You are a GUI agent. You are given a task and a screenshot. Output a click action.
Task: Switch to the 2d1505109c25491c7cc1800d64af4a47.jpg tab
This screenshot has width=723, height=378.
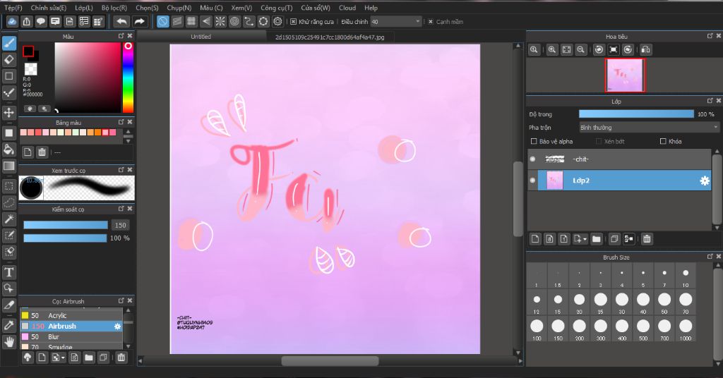[330, 37]
